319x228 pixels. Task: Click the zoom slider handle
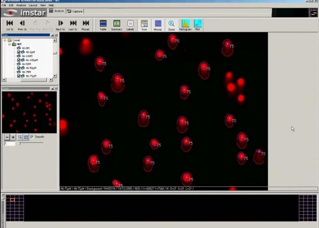pos(20,143)
